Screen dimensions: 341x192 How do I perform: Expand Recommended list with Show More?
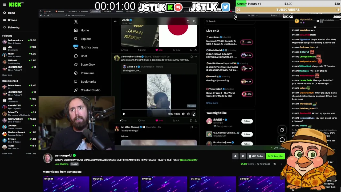(7, 154)
